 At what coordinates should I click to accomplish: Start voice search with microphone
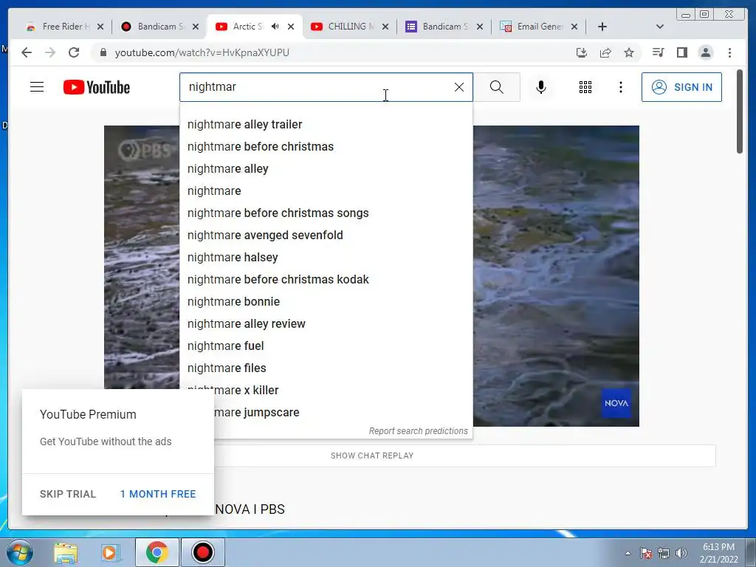tap(541, 87)
